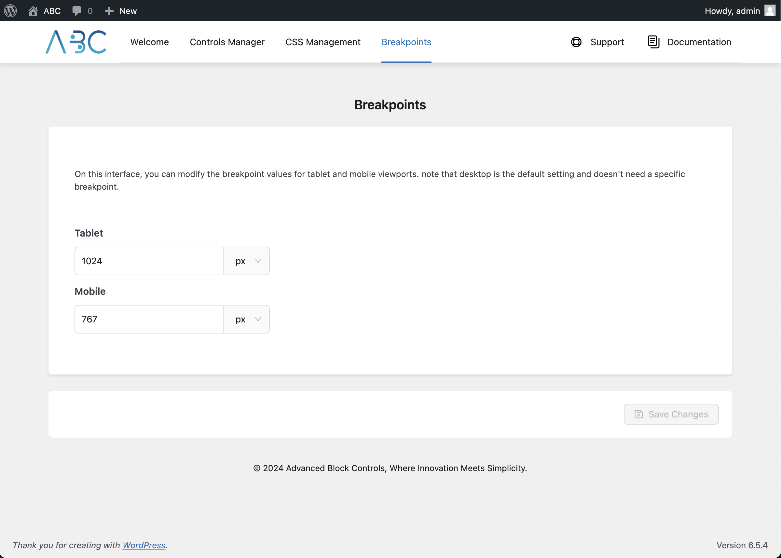Click the Tablet label
This screenshot has width=781, height=558.
pyautogui.click(x=89, y=233)
